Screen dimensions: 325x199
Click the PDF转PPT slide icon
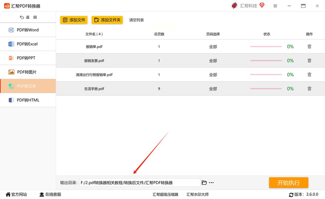coord(11,58)
